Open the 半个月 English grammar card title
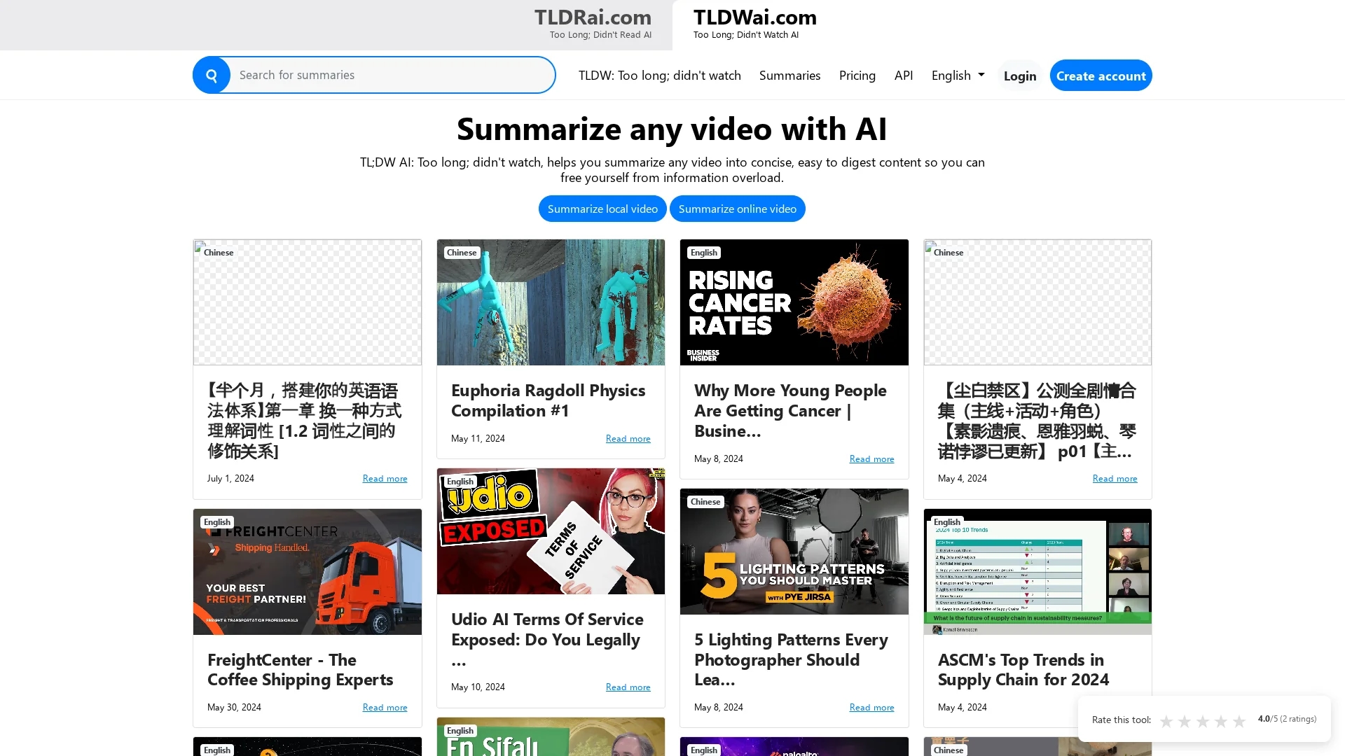This screenshot has height=756, width=1345. click(x=305, y=421)
